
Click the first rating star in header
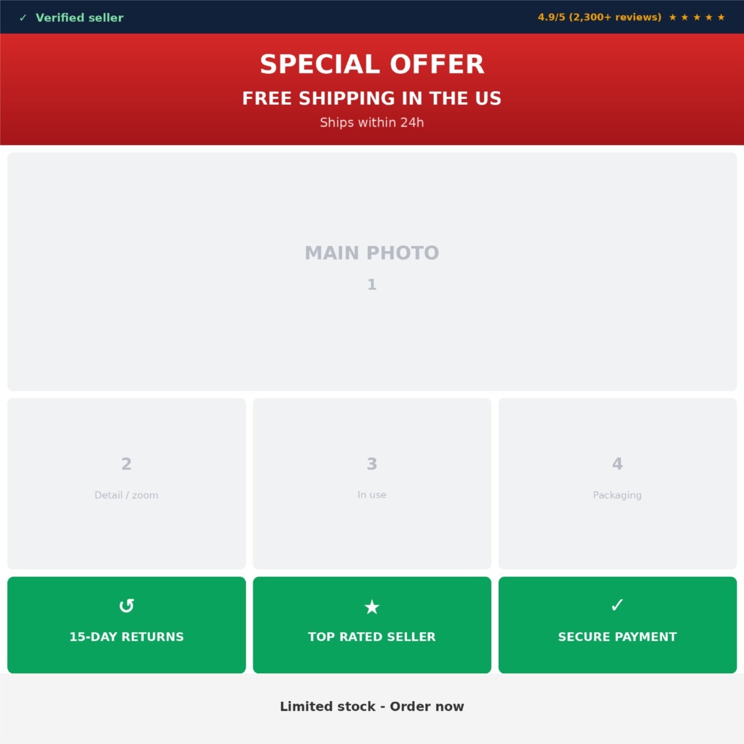coord(672,17)
